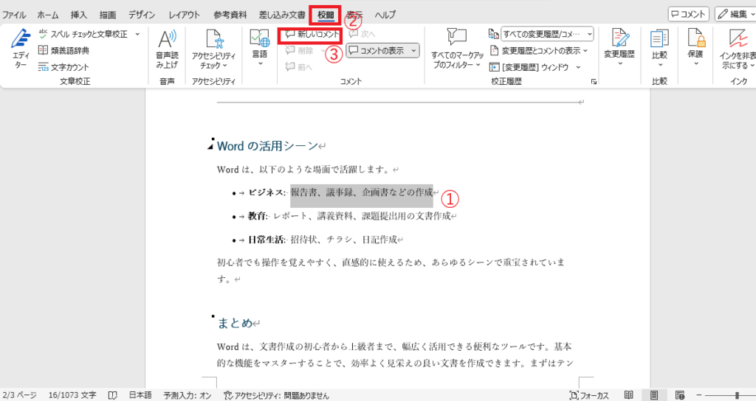Click the まとめ heading
The height and width of the screenshot is (401, 756).
tap(235, 323)
